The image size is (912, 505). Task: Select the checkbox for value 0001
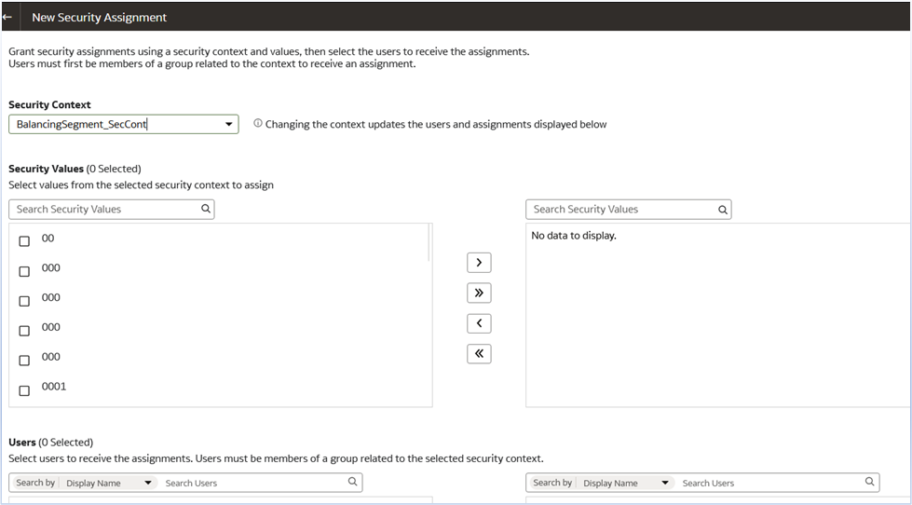point(24,390)
